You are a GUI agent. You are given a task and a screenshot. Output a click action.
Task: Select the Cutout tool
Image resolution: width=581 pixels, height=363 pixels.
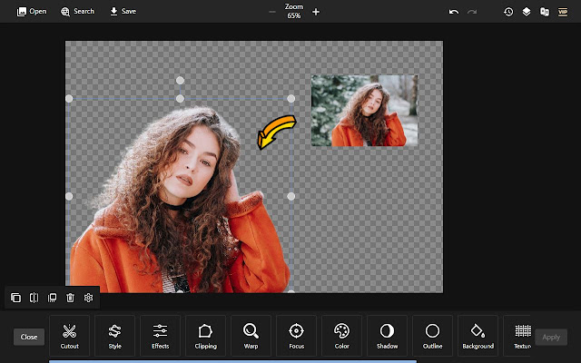point(69,336)
